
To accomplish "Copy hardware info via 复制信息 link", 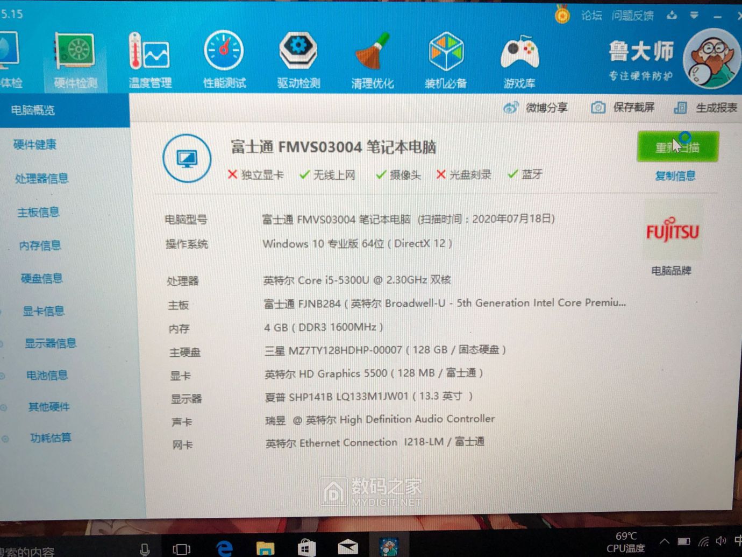I will [675, 175].
